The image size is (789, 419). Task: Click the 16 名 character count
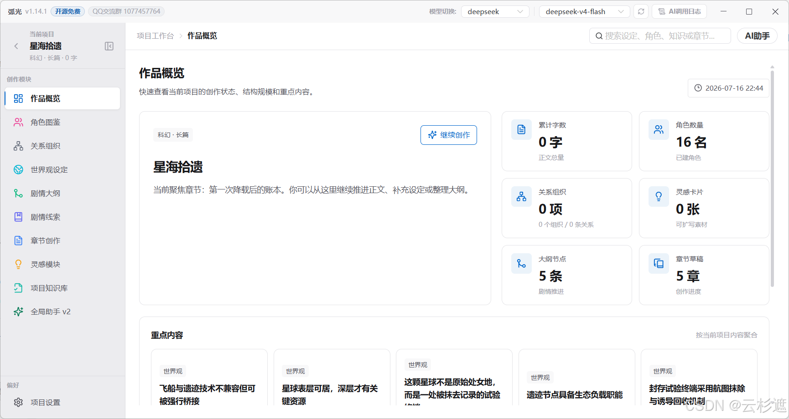[691, 142]
